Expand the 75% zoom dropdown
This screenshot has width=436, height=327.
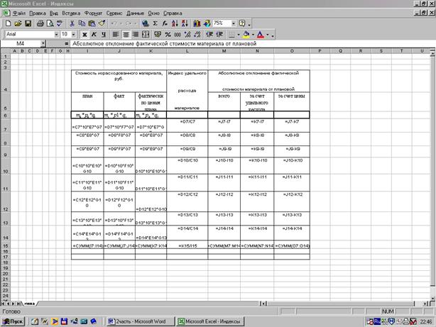pos(231,23)
